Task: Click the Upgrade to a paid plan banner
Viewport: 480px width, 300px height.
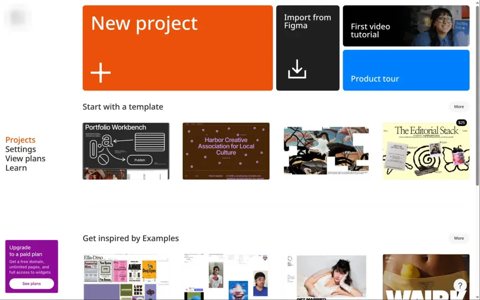Action: tap(31, 266)
